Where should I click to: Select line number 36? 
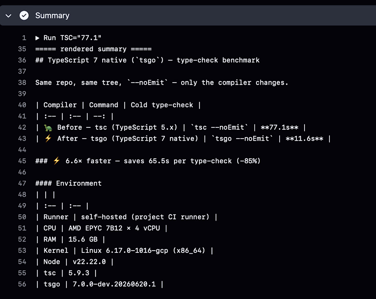[x=22, y=60]
